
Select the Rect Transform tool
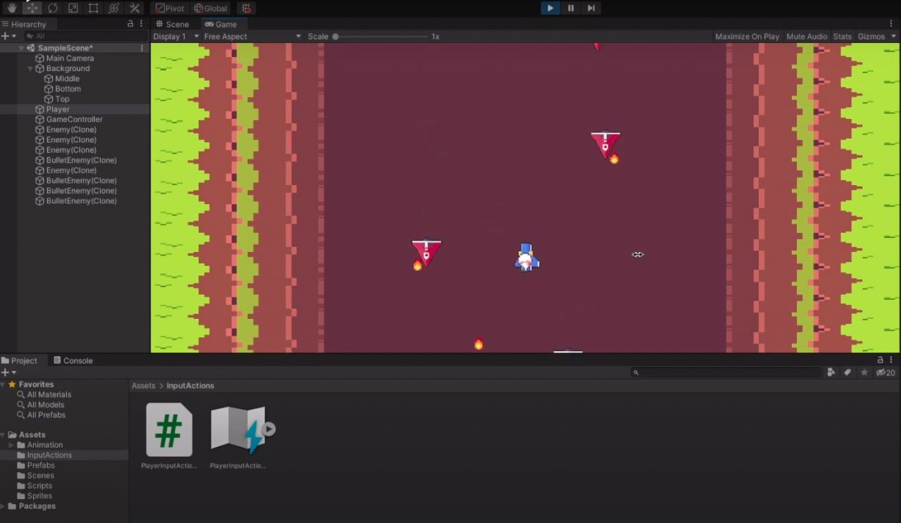point(92,8)
